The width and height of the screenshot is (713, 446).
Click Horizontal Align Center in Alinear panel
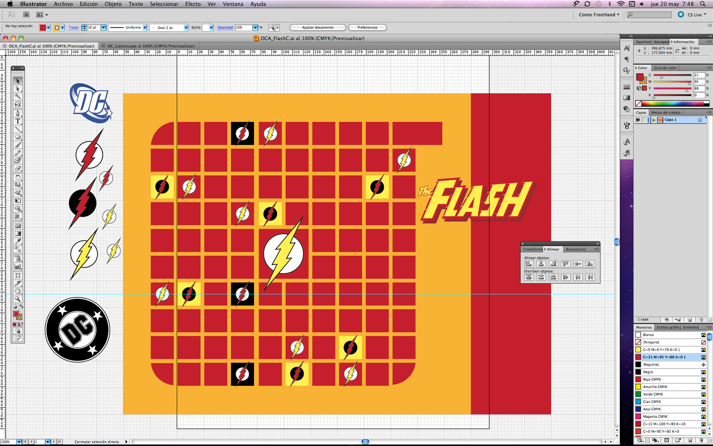pos(541,264)
